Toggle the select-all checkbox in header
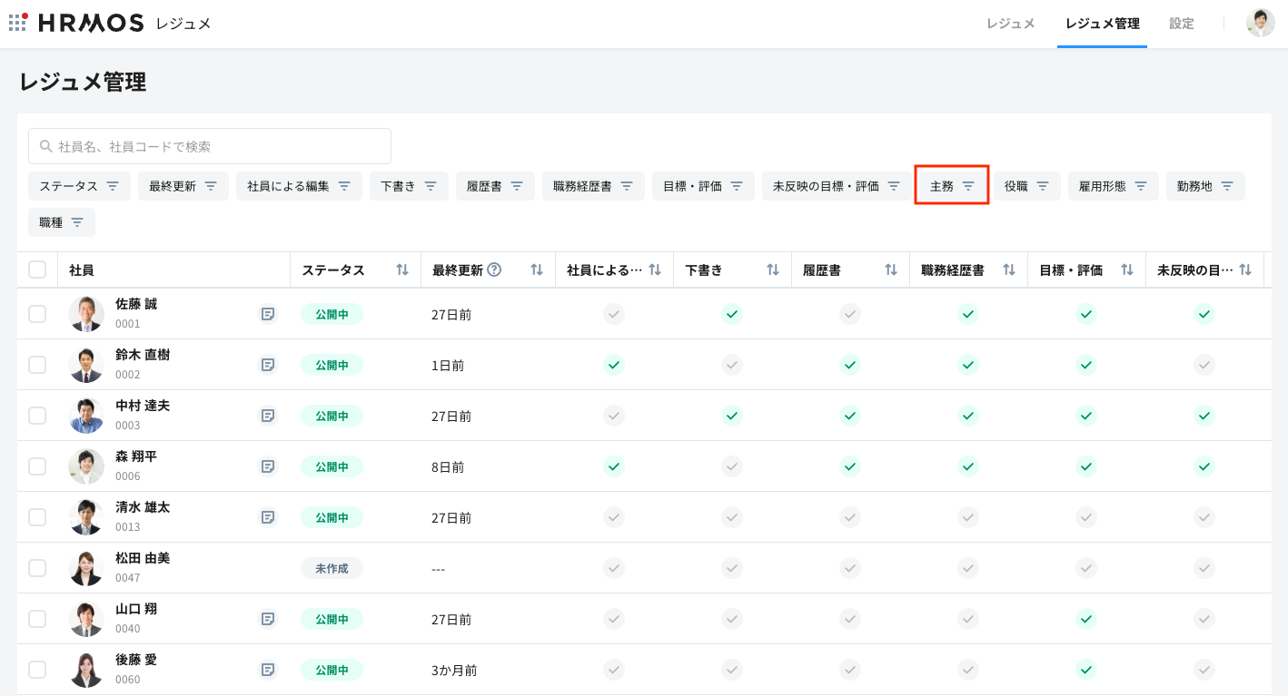1288x696 pixels. 37,270
